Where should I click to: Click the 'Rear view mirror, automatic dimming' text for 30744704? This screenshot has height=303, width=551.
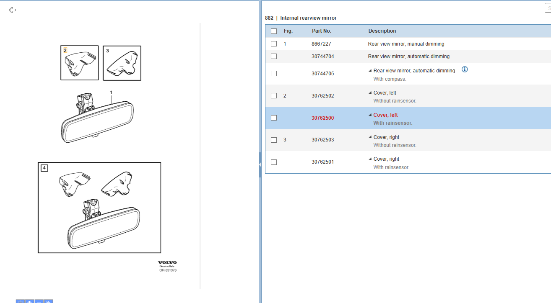click(409, 56)
